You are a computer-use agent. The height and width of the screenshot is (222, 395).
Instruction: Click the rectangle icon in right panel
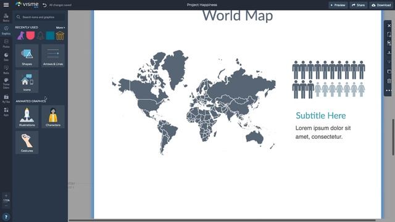[389, 72]
